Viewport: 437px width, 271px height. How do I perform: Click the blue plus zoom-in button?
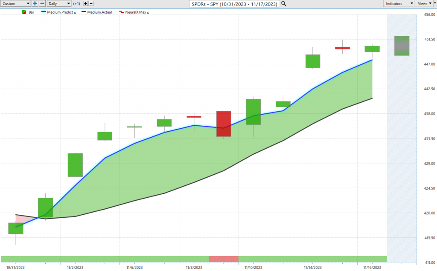pyautogui.click(x=35, y=3)
